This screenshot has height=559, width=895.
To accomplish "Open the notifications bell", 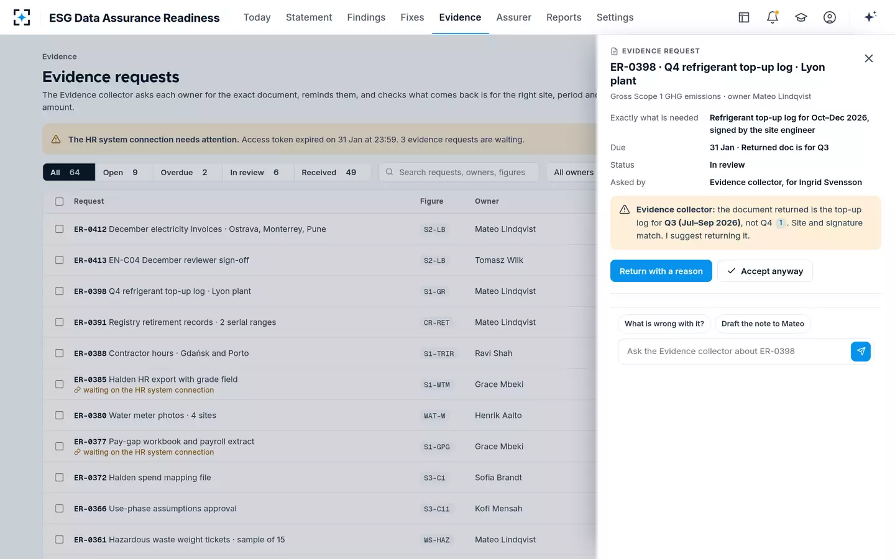I will click(773, 17).
